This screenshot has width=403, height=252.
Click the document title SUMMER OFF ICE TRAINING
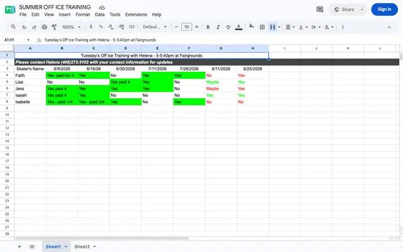[55, 7]
